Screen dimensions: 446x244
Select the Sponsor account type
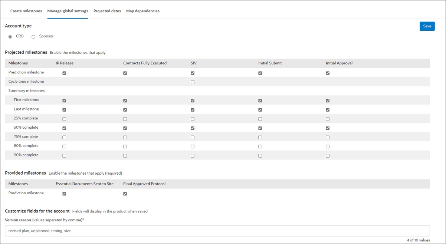(x=33, y=36)
